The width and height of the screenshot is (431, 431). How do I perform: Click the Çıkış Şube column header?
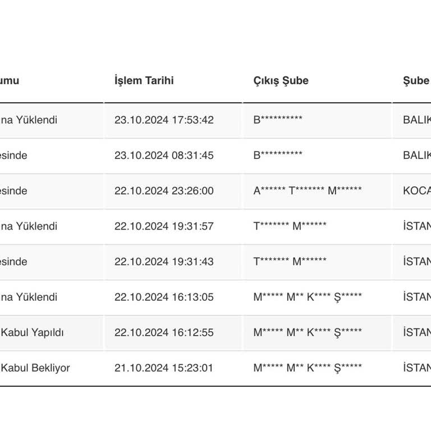coord(281,80)
